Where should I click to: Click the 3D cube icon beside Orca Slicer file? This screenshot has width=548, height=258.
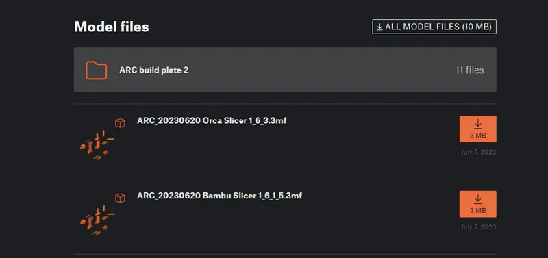point(120,123)
